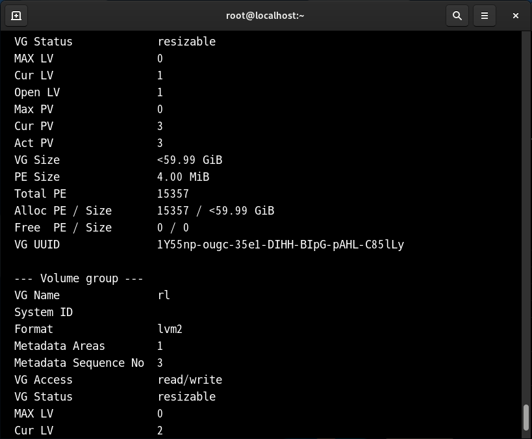Click Act PV value 3
This screenshot has height=439, width=532.
pyautogui.click(x=160, y=143)
